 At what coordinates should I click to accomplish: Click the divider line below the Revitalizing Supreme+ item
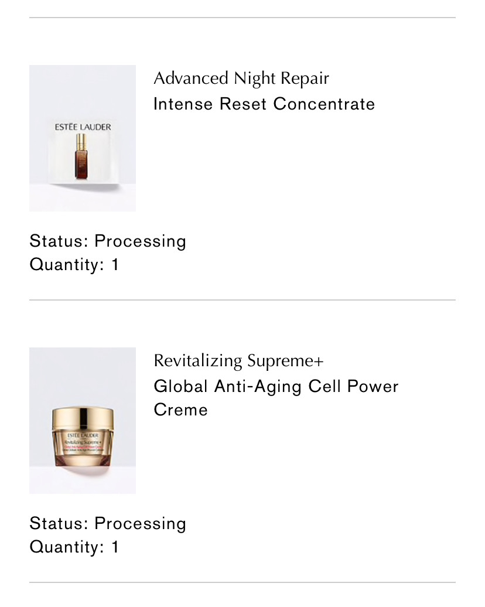click(243, 582)
